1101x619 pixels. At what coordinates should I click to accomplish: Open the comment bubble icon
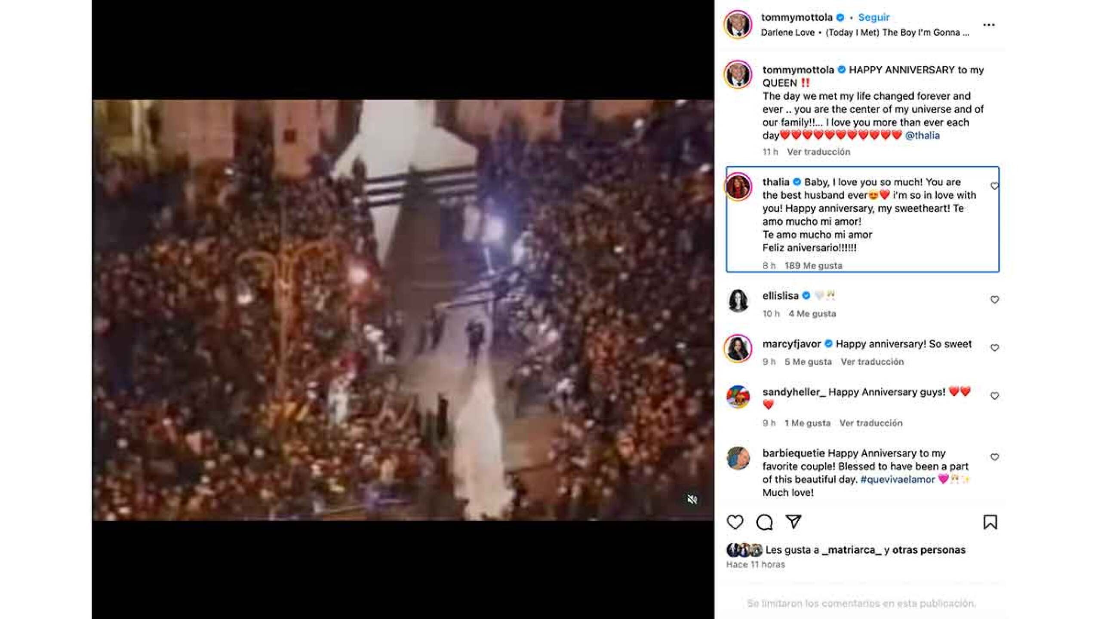pos(764,522)
